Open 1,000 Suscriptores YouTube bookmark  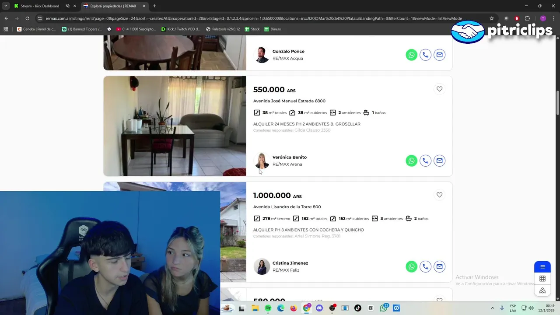(x=136, y=29)
